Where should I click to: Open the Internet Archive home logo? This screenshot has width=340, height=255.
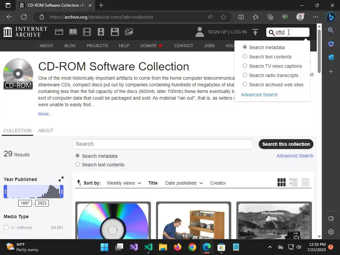tap(25, 32)
